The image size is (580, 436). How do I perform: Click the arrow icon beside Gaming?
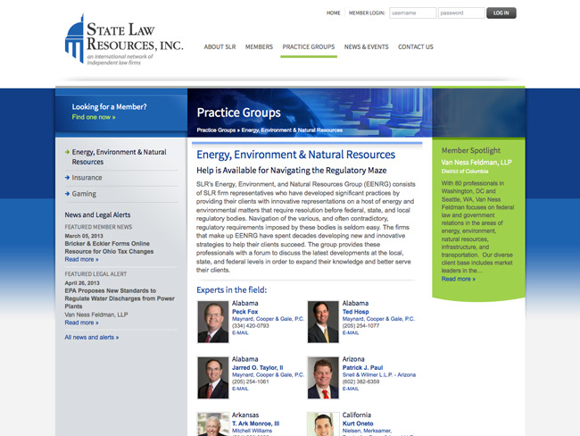67,194
